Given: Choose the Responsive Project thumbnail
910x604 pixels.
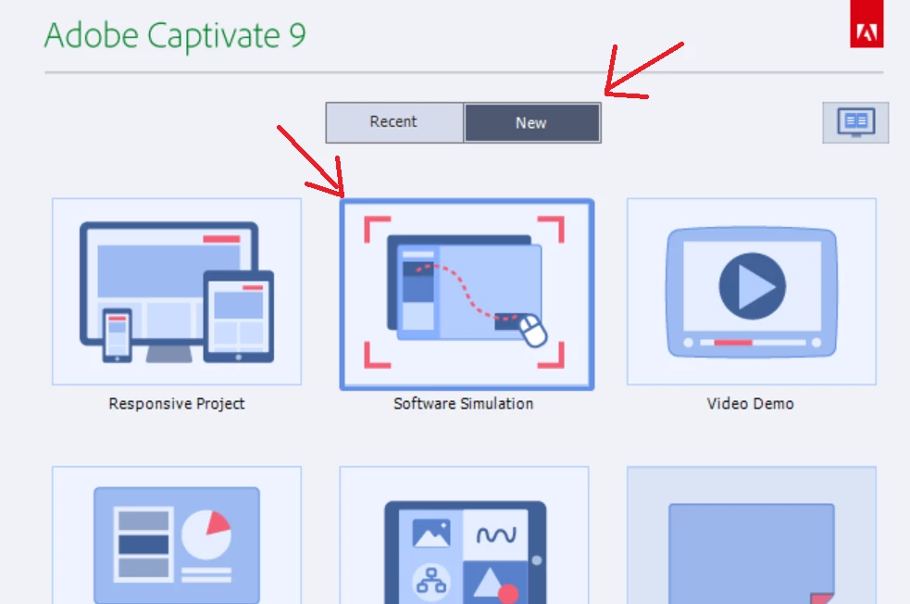Looking at the screenshot, I should click(177, 292).
